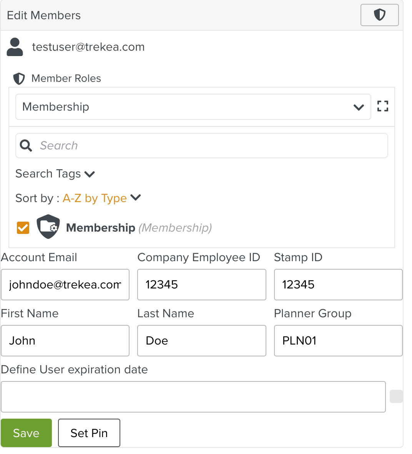412x454 pixels.
Task: Click the Company Employee ID field
Action: 201,285
